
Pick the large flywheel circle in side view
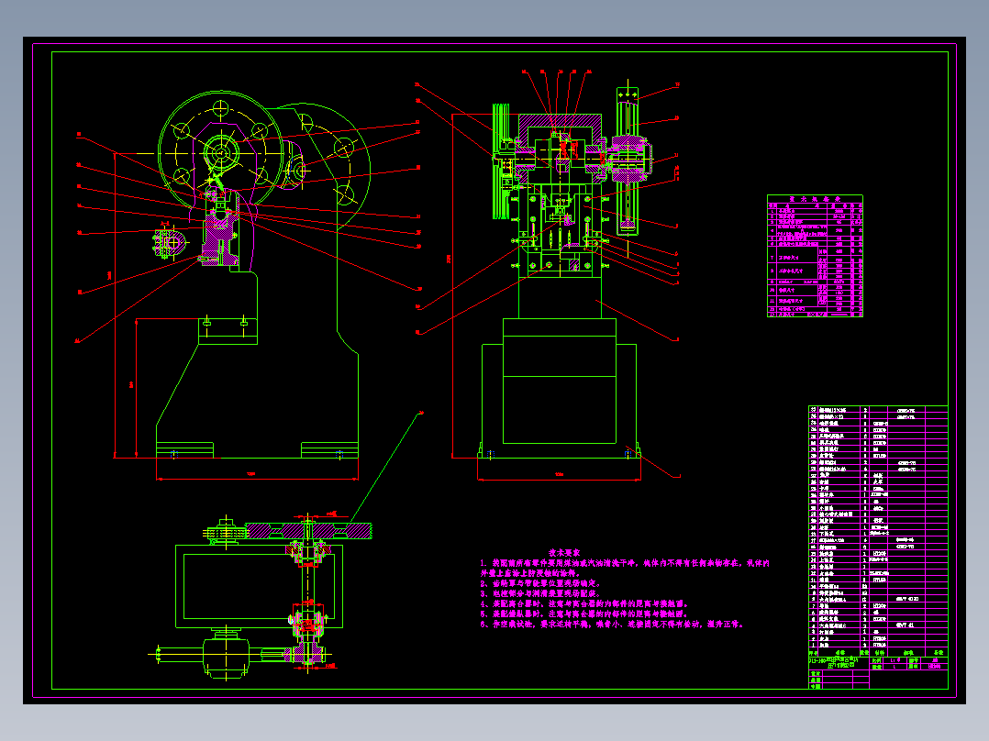point(221,152)
